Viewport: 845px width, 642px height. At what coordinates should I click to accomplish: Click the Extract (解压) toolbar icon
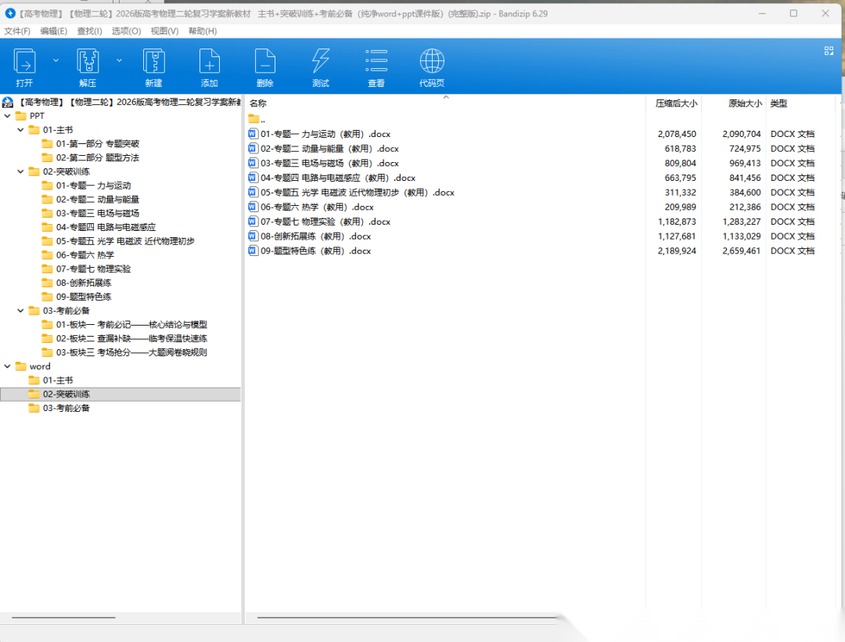point(88,62)
